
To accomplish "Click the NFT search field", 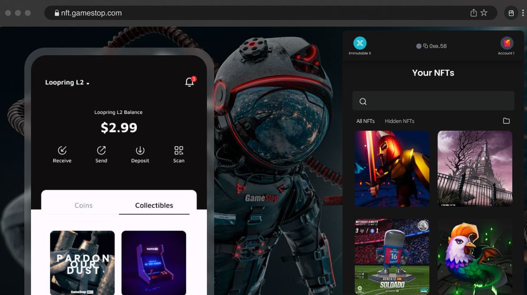I will coord(433,101).
